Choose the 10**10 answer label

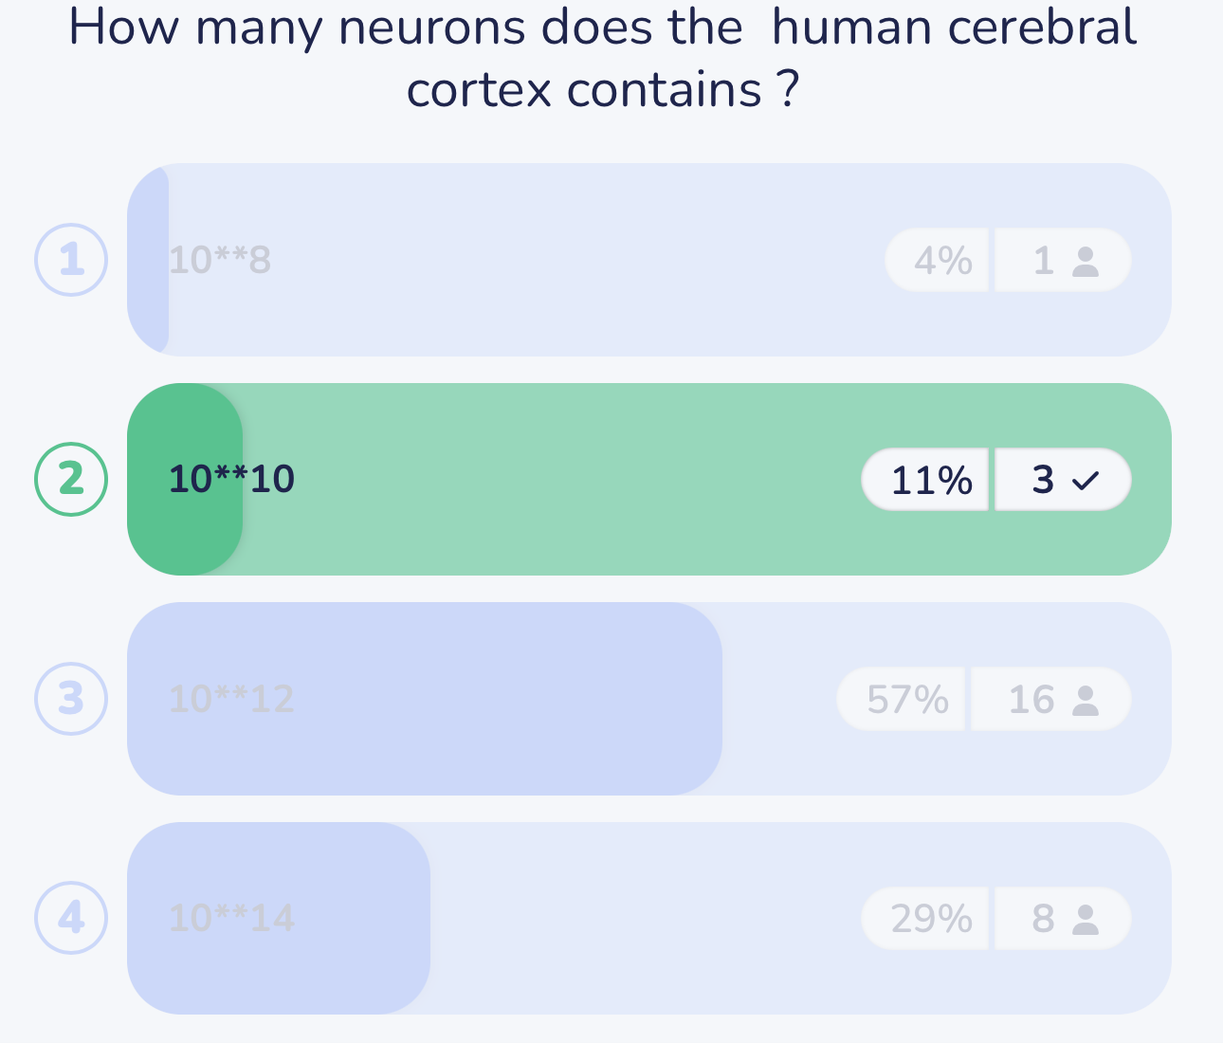coord(231,479)
